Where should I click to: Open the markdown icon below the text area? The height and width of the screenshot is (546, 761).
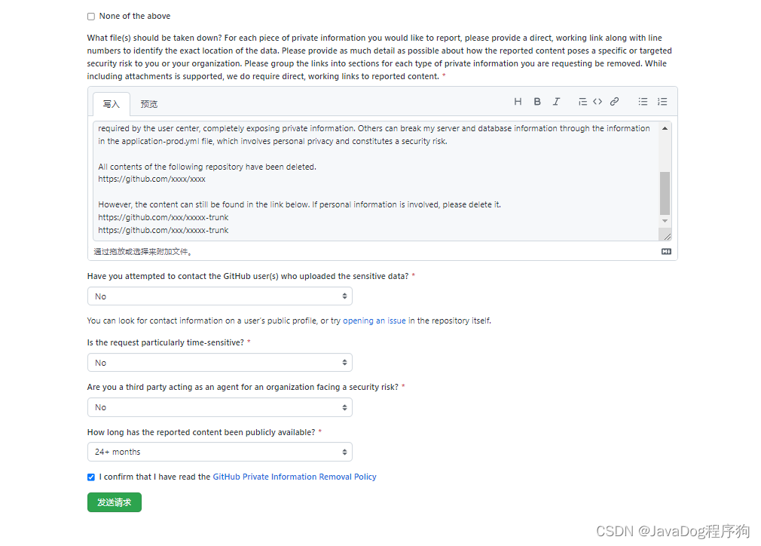point(665,251)
